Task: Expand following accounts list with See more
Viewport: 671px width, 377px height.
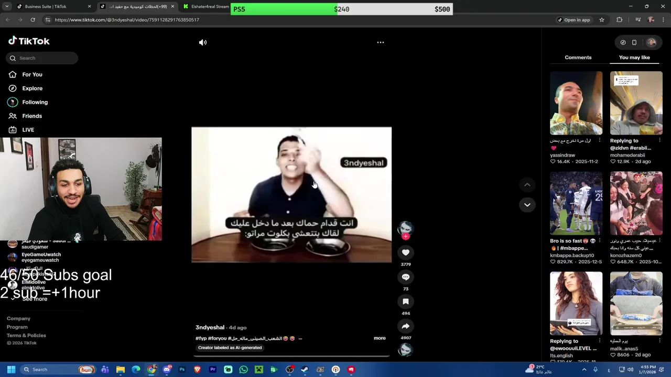Action: tap(35, 299)
